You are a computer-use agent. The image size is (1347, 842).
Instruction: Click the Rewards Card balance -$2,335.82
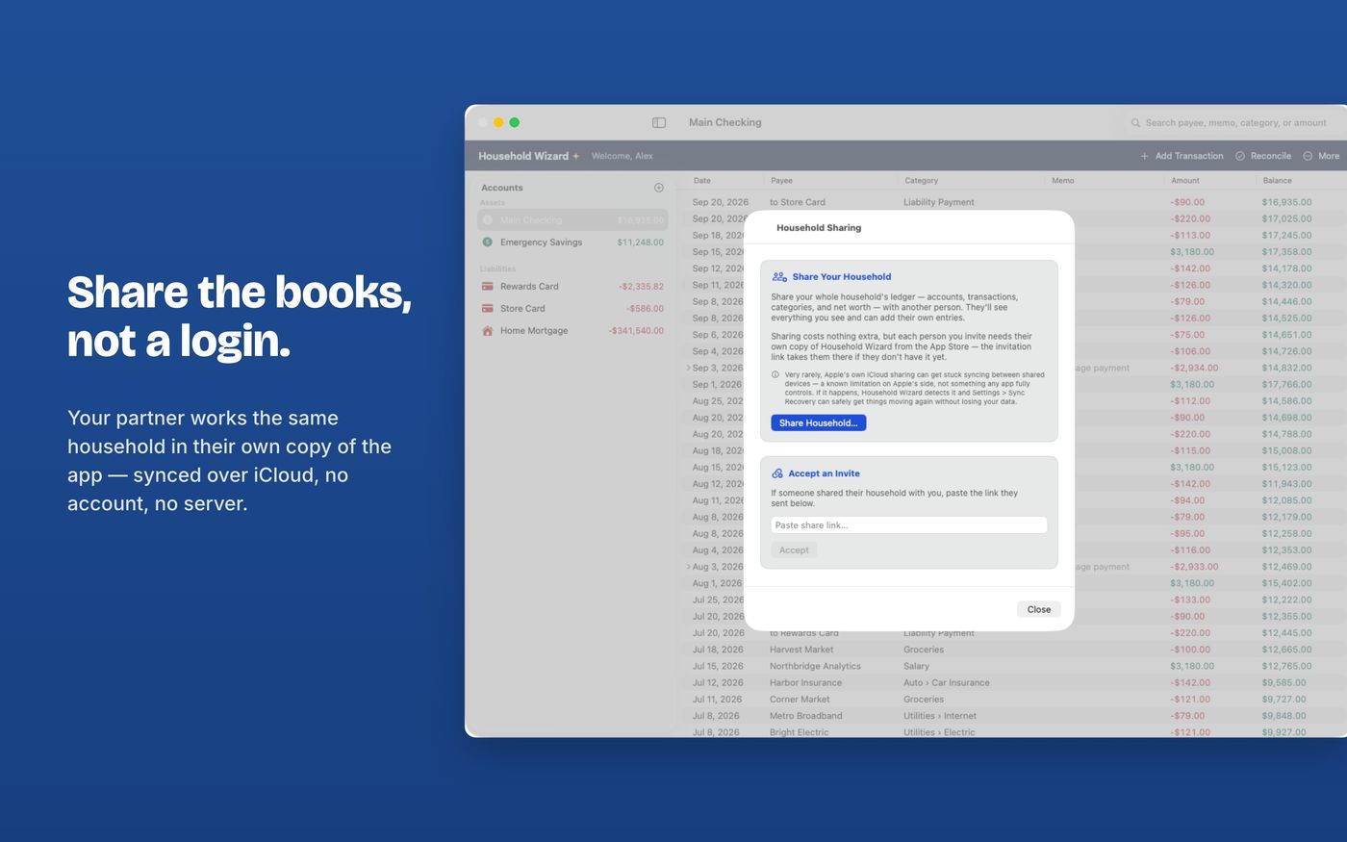point(641,286)
